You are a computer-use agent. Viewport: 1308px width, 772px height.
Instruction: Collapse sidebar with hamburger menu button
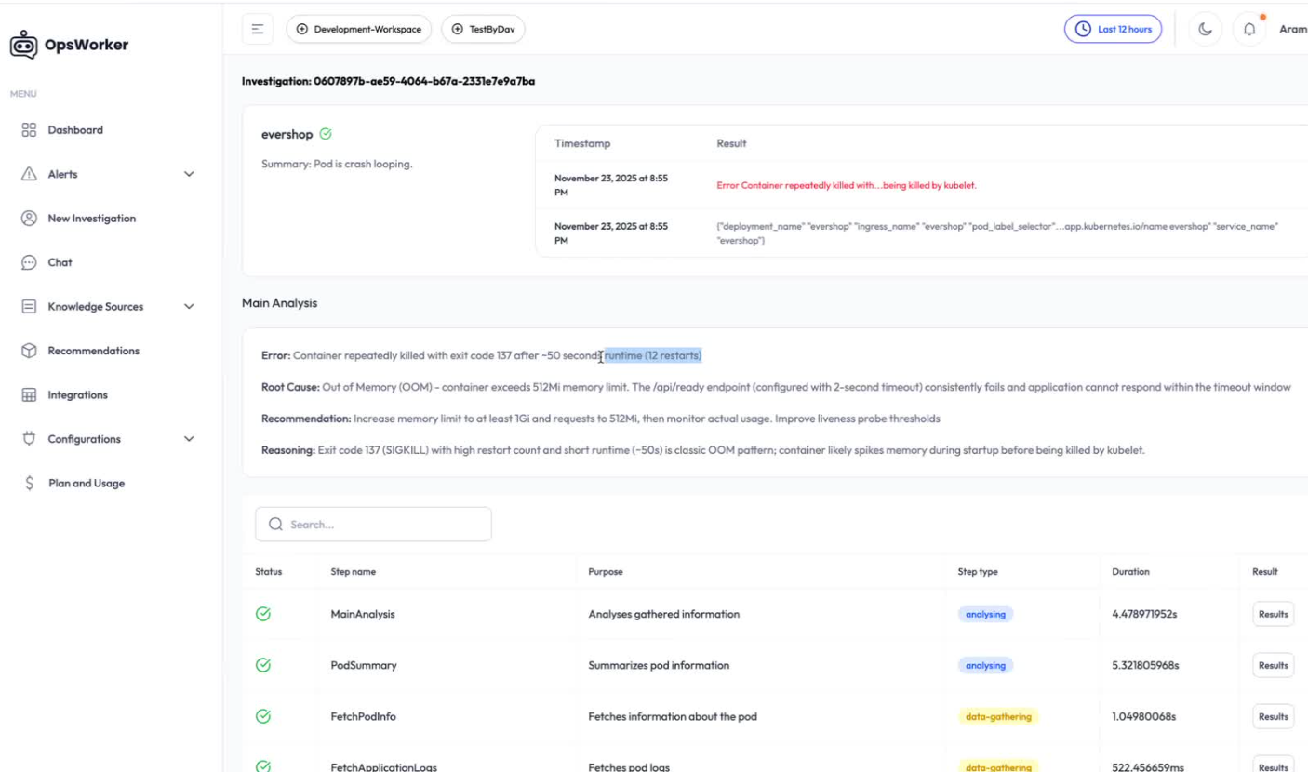[257, 30]
